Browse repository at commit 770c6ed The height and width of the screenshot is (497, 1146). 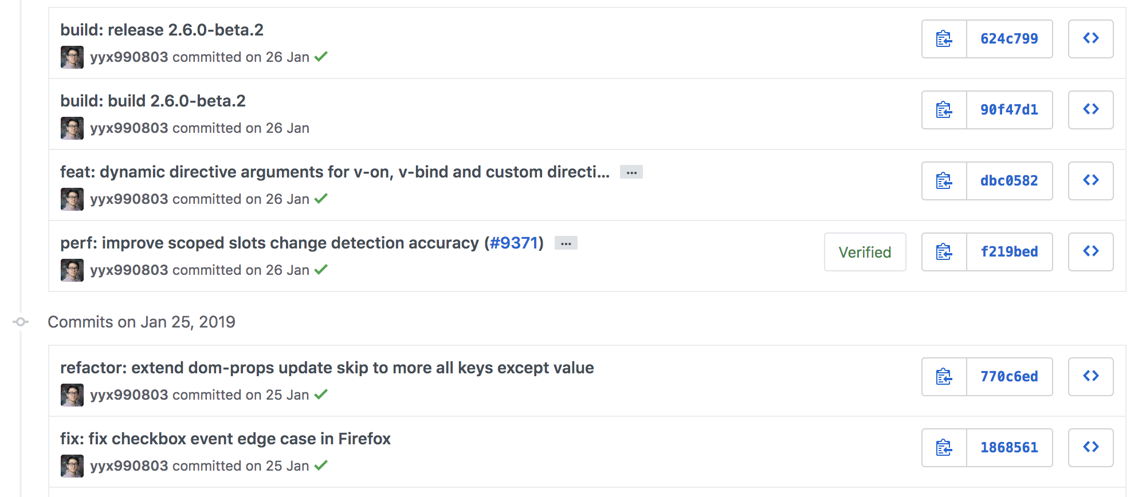1090,377
